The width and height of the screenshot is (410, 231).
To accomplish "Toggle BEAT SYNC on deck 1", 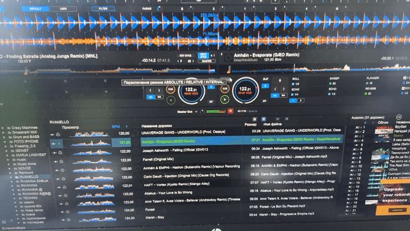I will 203,55.
